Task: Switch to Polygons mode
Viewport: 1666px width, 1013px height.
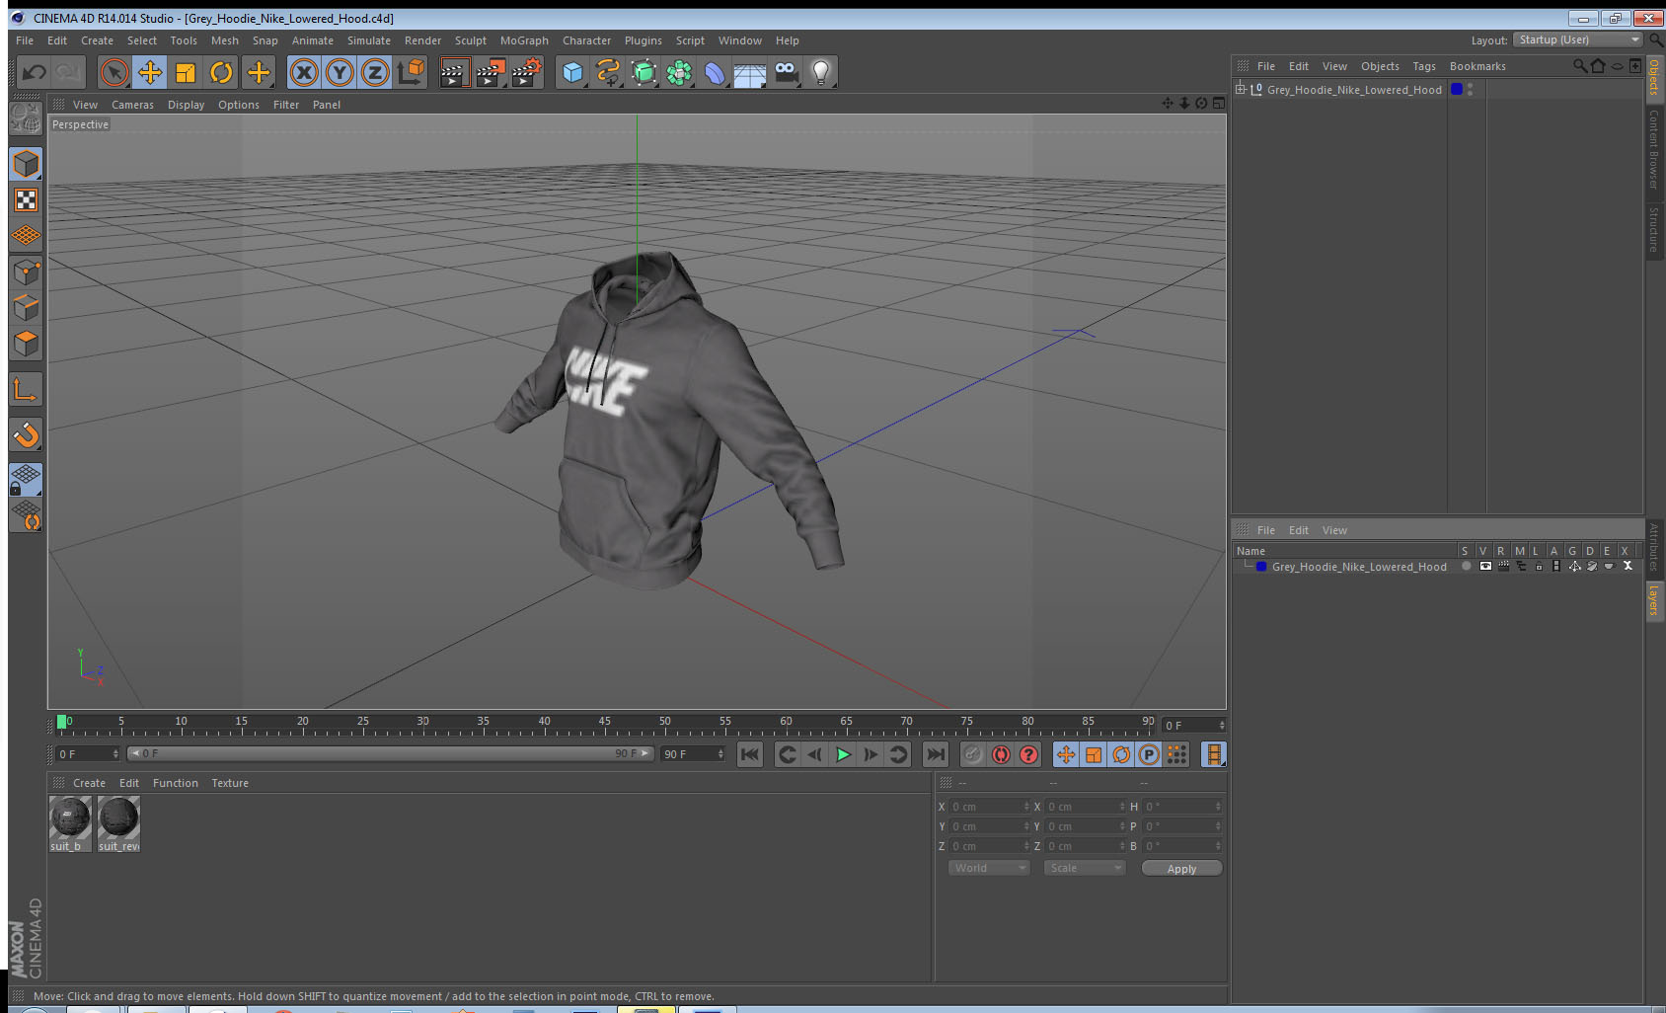Action: (x=26, y=344)
